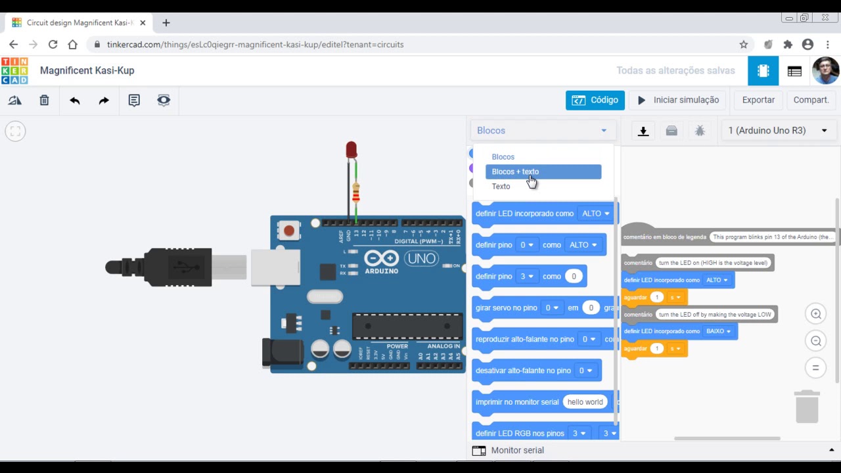The height and width of the screenshot is (473, 841).
Task: Open ALTO dropdown in workspace LED block
Action: [x=717, y=280]
